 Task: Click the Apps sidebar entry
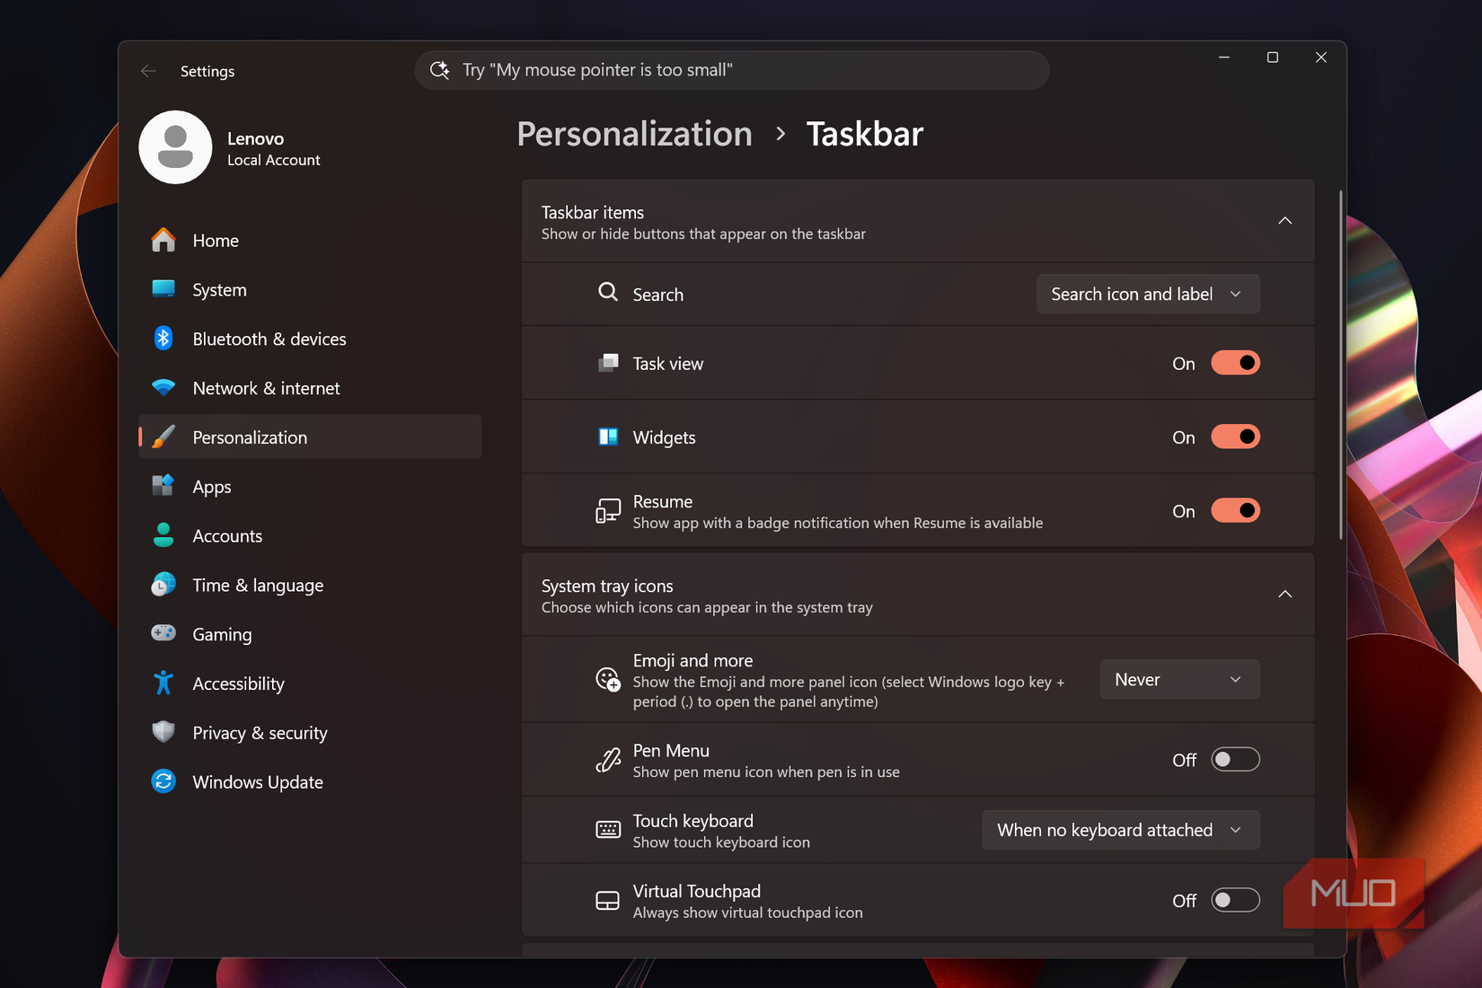[310, 486]
